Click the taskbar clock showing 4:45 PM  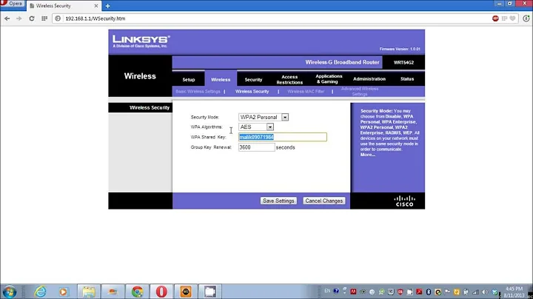click(x=514, y=292)
